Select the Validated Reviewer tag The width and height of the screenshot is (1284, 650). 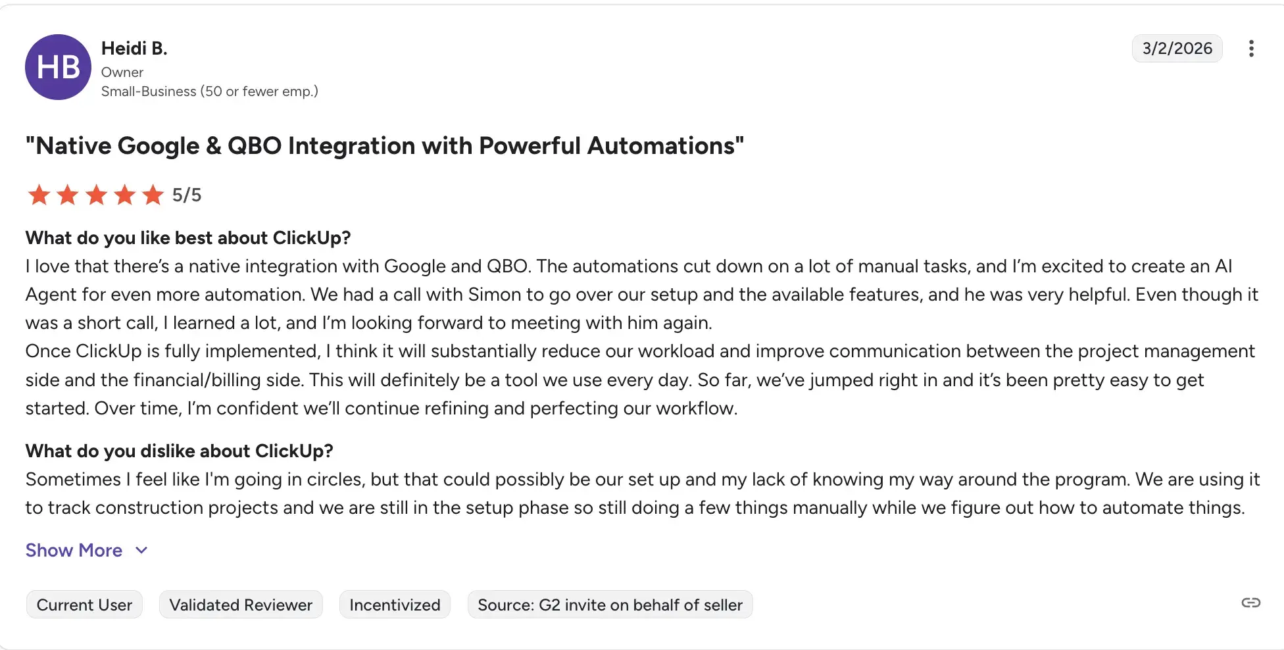(241, 605)
